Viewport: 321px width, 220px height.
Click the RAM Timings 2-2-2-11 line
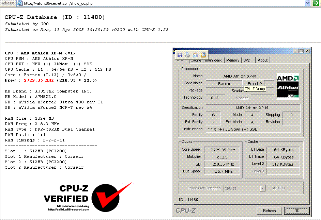pyautogui.click(x=35, y=140)
